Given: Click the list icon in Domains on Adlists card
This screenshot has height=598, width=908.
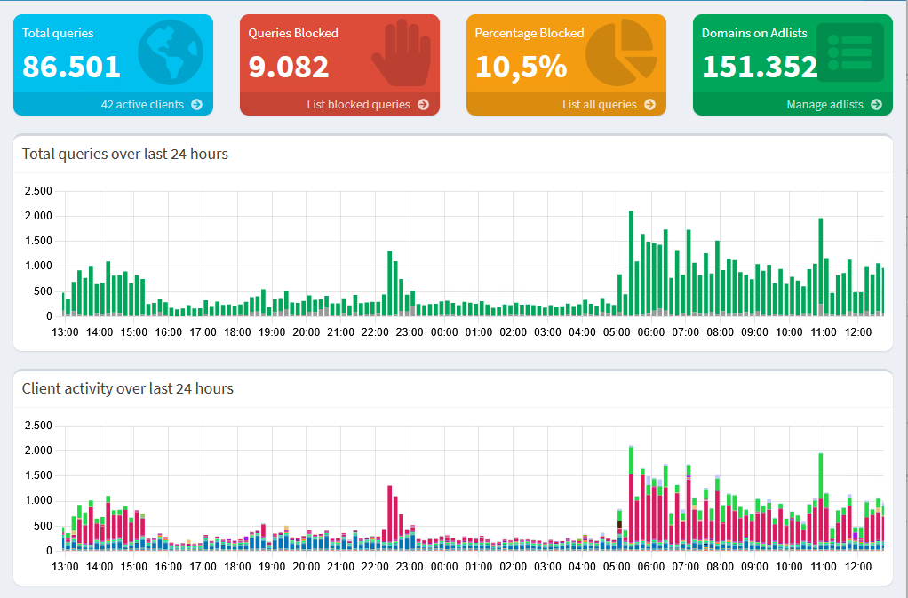Looking at the screenshot, I should (x=850, y=52).
